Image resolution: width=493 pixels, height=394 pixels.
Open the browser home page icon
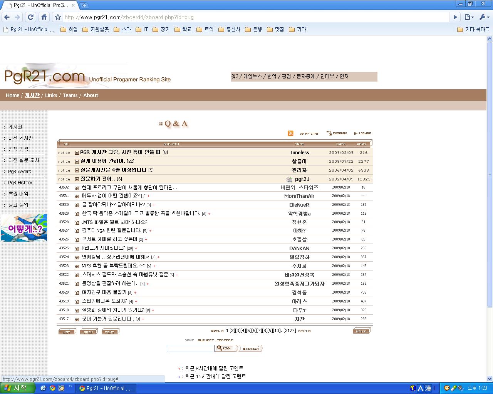point(44,17)
